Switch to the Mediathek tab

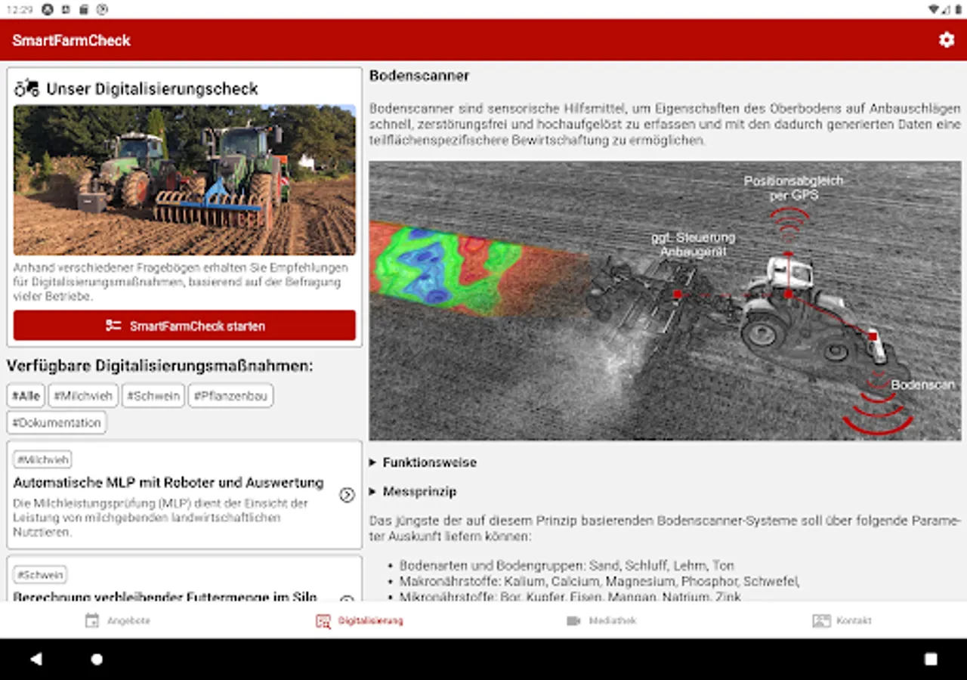point(601,620)
